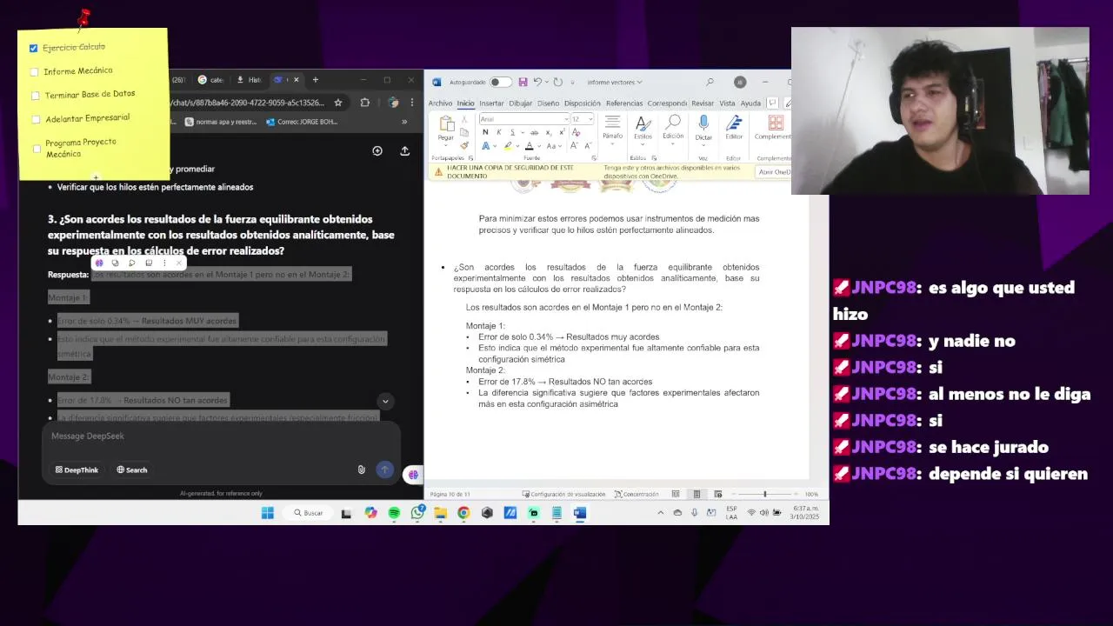Toggle the Search mode in DeepSeek
Viewport: 1113px width, 626px height.
132,469
